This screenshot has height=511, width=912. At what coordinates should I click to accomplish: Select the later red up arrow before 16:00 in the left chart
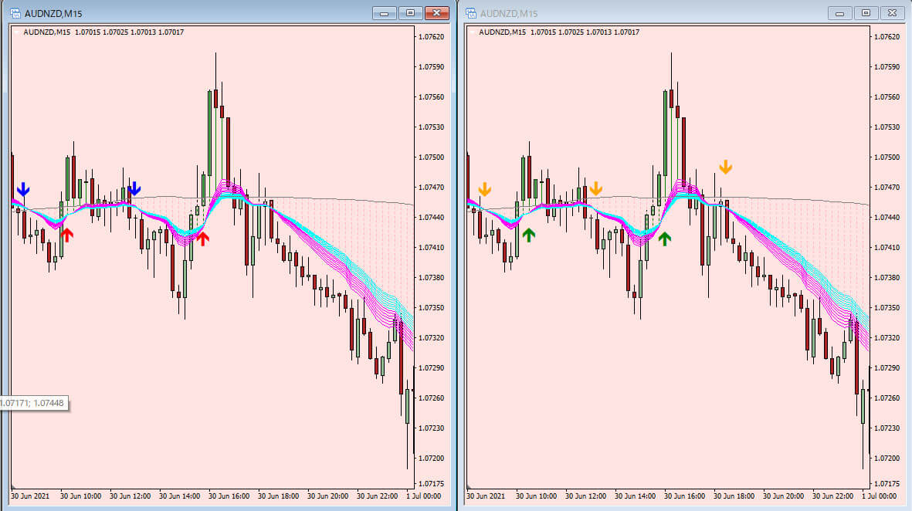point(202,239)
